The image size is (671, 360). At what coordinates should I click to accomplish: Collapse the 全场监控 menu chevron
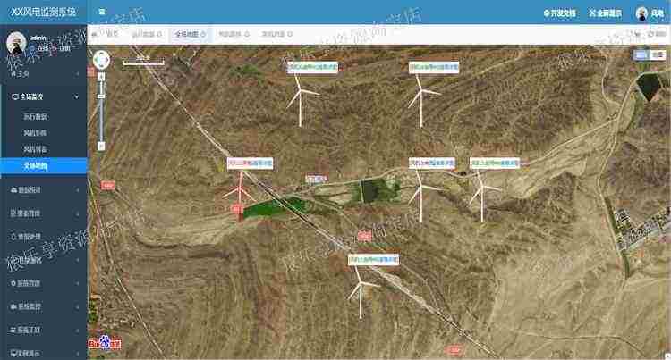point(77,97)
